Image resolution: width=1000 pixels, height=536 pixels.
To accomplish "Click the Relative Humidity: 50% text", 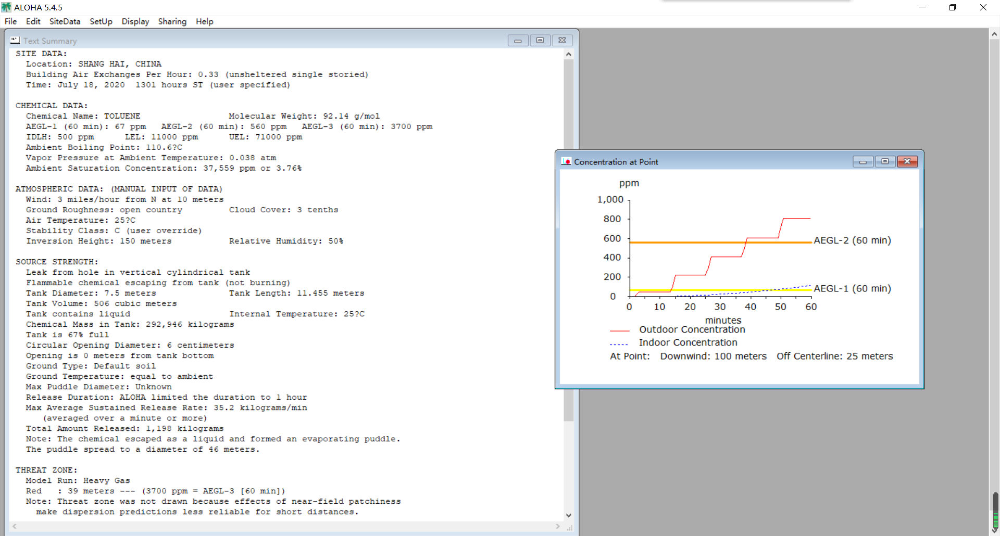I will click(x=286, y=241).
